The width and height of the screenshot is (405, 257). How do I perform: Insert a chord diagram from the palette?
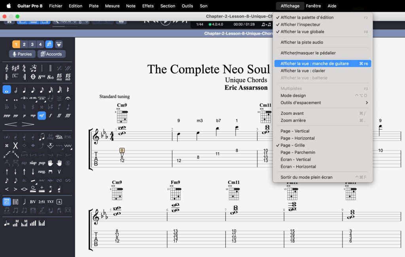click(x=7, y=202)
